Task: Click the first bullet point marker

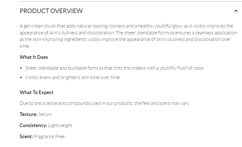Action: 21,69
